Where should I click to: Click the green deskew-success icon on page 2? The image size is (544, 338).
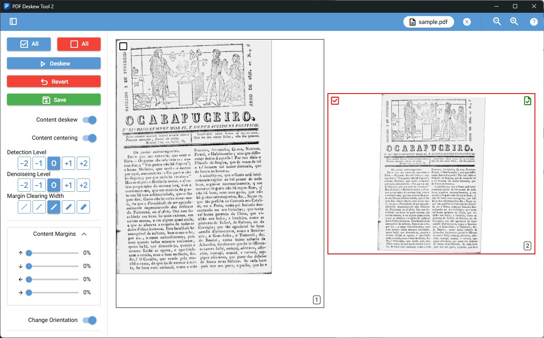[528, 101]
